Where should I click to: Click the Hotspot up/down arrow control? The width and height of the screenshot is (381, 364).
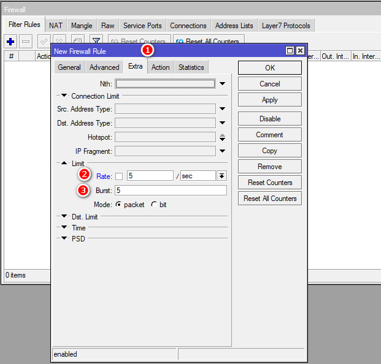(x=222, y=137)
